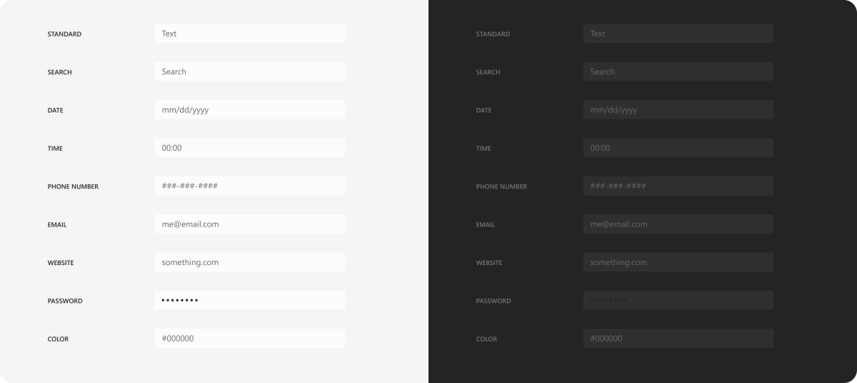Click the dark theme Password field

pos(678,300)
